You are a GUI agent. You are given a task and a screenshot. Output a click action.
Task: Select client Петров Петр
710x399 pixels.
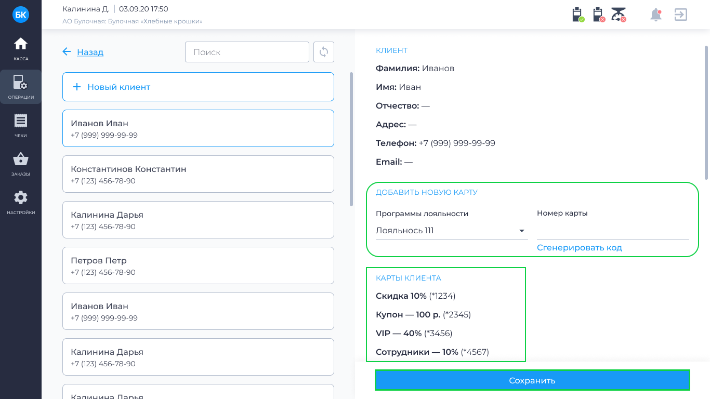[x=198, y=265]
